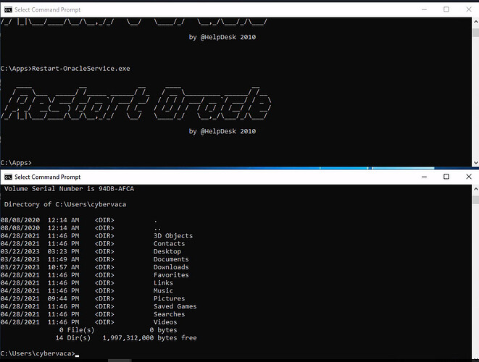Click the Downloads directory entry

170,267
